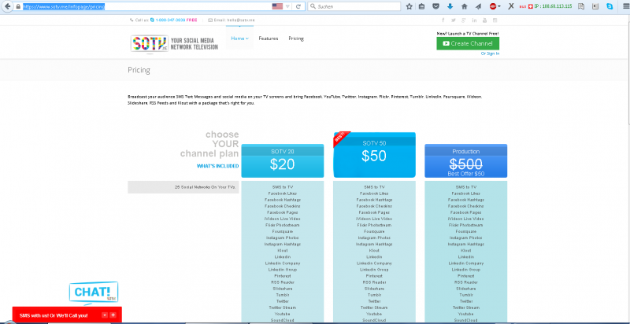Click Facebook Likes in SOTV 20 column

pos(283,193)
